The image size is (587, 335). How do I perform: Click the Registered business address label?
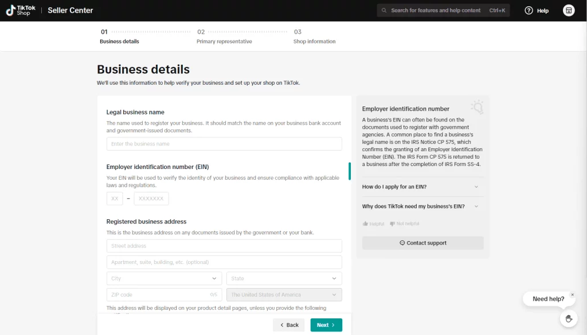pyautogui.click(x=146, y=222)
